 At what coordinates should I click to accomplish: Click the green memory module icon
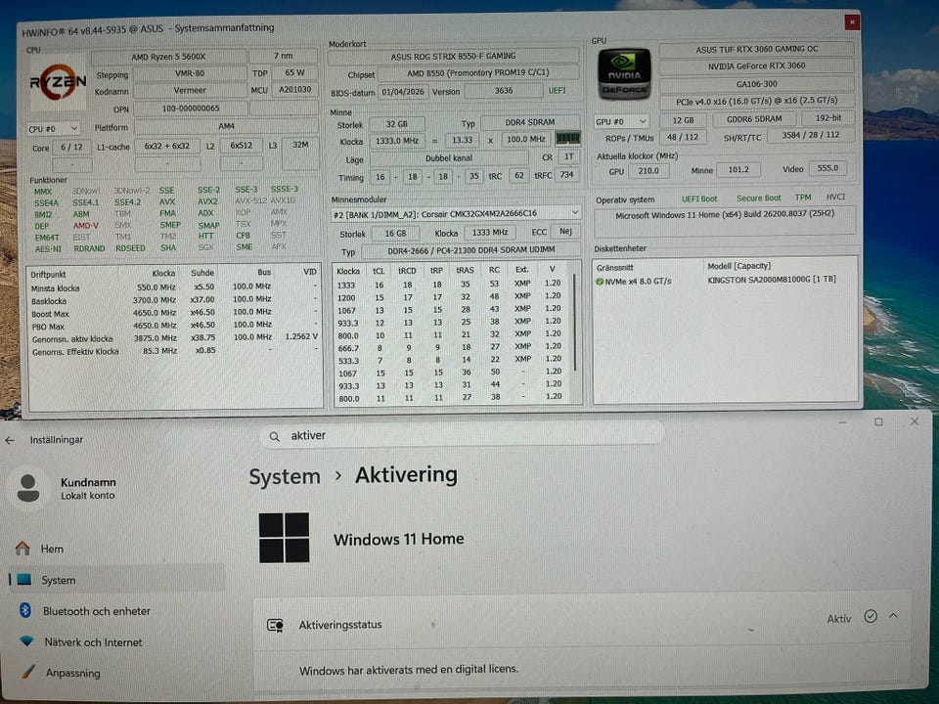point(567,140)
